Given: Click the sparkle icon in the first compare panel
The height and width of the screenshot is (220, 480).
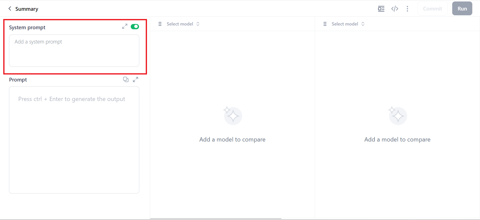Looking at the screenshot, I should [x=232, y=115].
